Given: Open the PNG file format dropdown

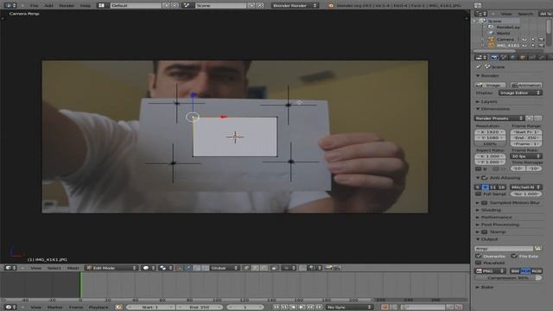Looking at the screenshot, I should pyautogui.click(x=490, y=270).
